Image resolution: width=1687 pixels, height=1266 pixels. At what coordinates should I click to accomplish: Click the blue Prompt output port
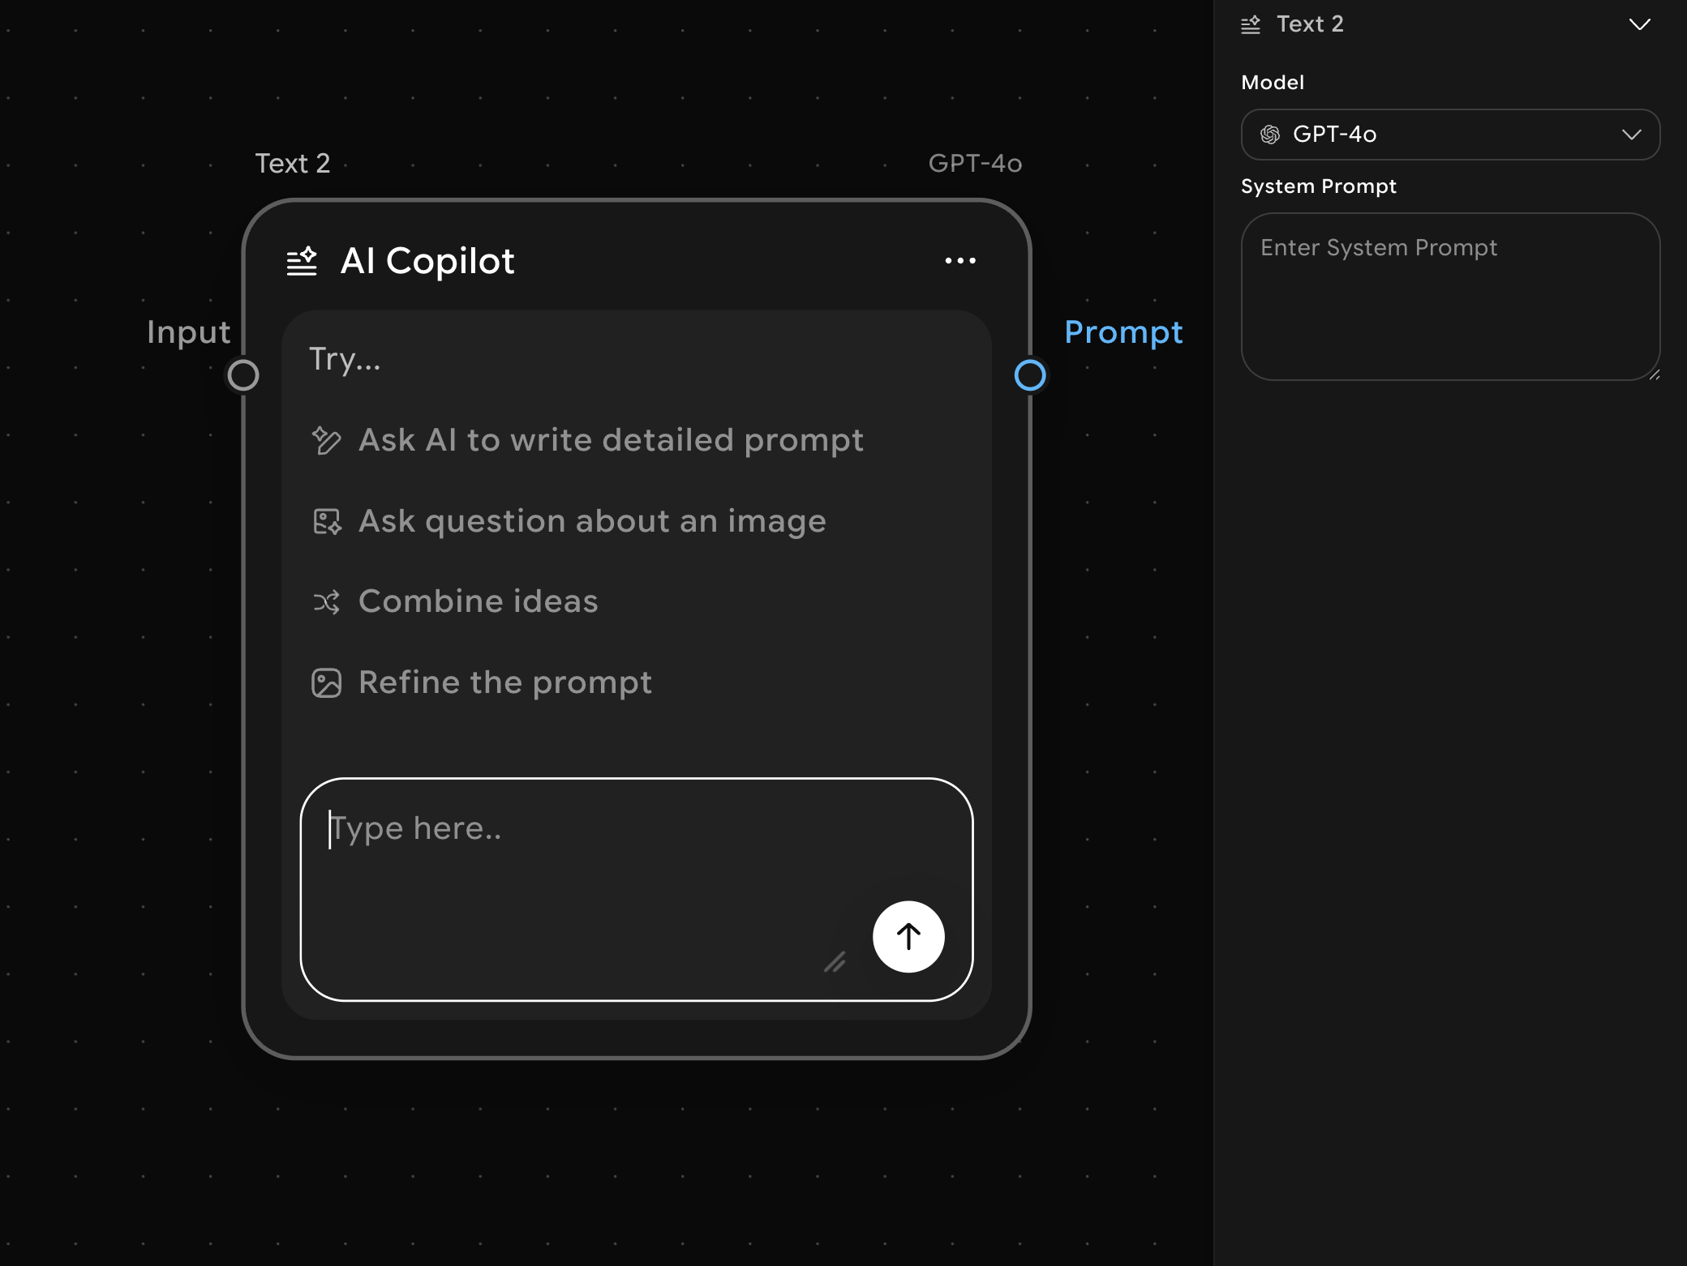tap(1030, 375)
